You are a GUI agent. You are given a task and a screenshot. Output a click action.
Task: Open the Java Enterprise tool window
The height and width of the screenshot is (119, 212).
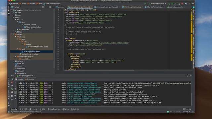coord(54,109)
